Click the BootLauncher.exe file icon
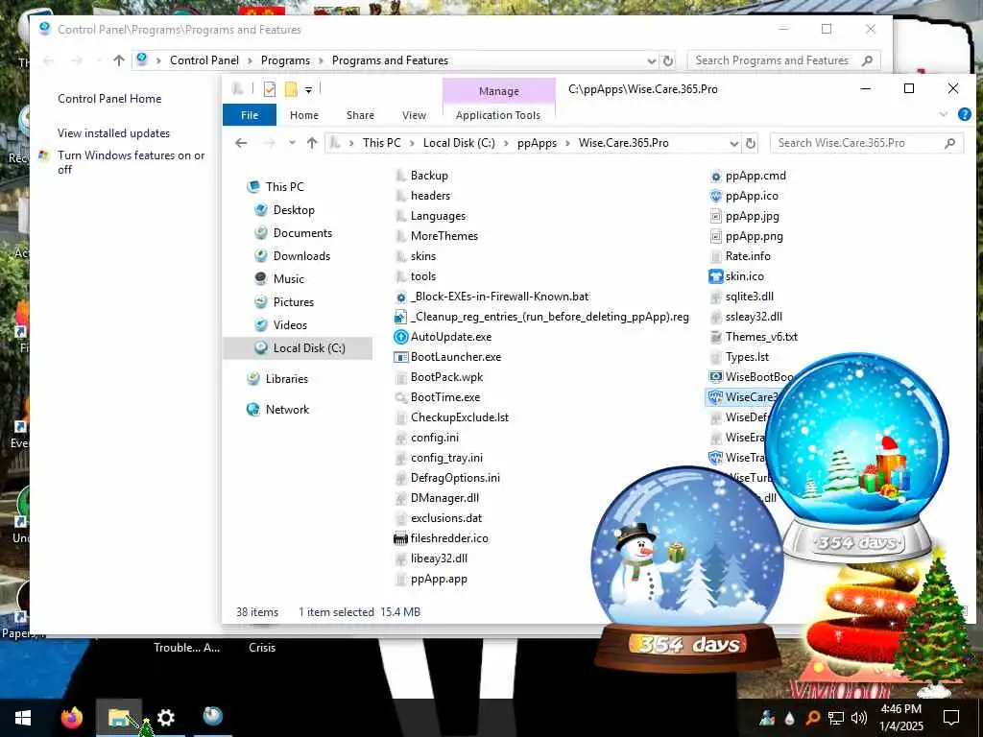The image size is (983, 737). click(x=400, y=357)
